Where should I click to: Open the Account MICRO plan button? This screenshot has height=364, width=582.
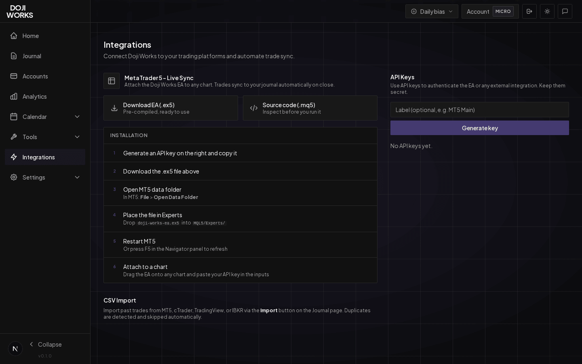pyautogui.click(x=490, y=11)
